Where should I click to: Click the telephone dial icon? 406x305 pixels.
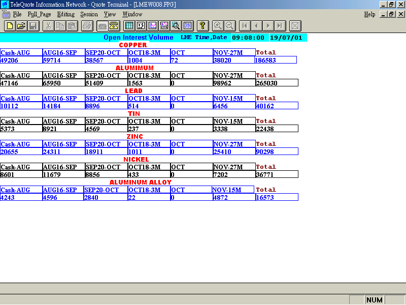point(114,26)
